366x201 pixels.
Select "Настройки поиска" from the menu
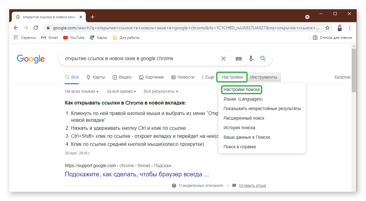242,90
